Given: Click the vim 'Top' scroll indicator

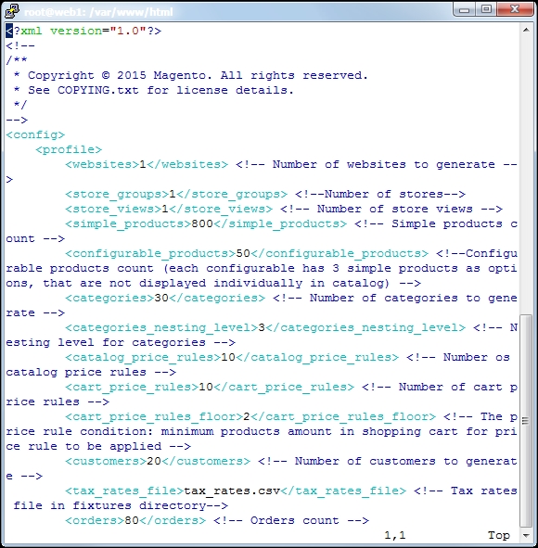Looking at the screenshot, I should (498, 535).
